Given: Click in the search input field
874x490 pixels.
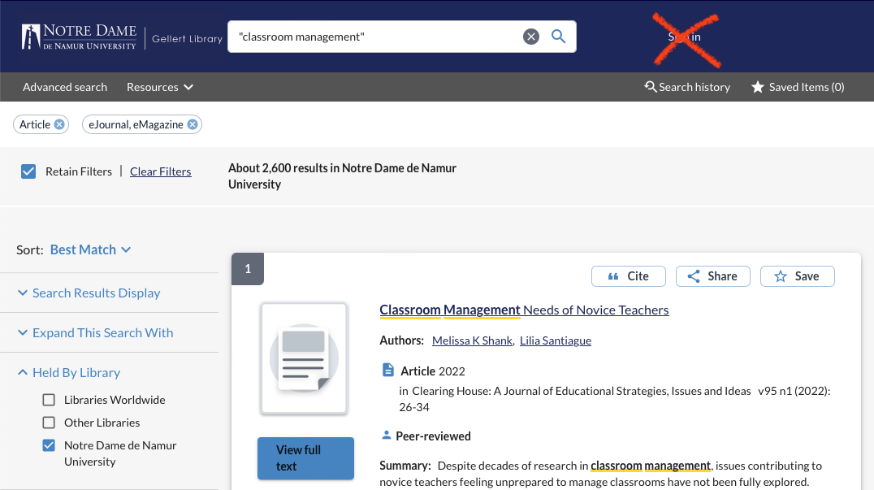Looking at the screenshot, I should pyautogui.click(x=374, y=37).
